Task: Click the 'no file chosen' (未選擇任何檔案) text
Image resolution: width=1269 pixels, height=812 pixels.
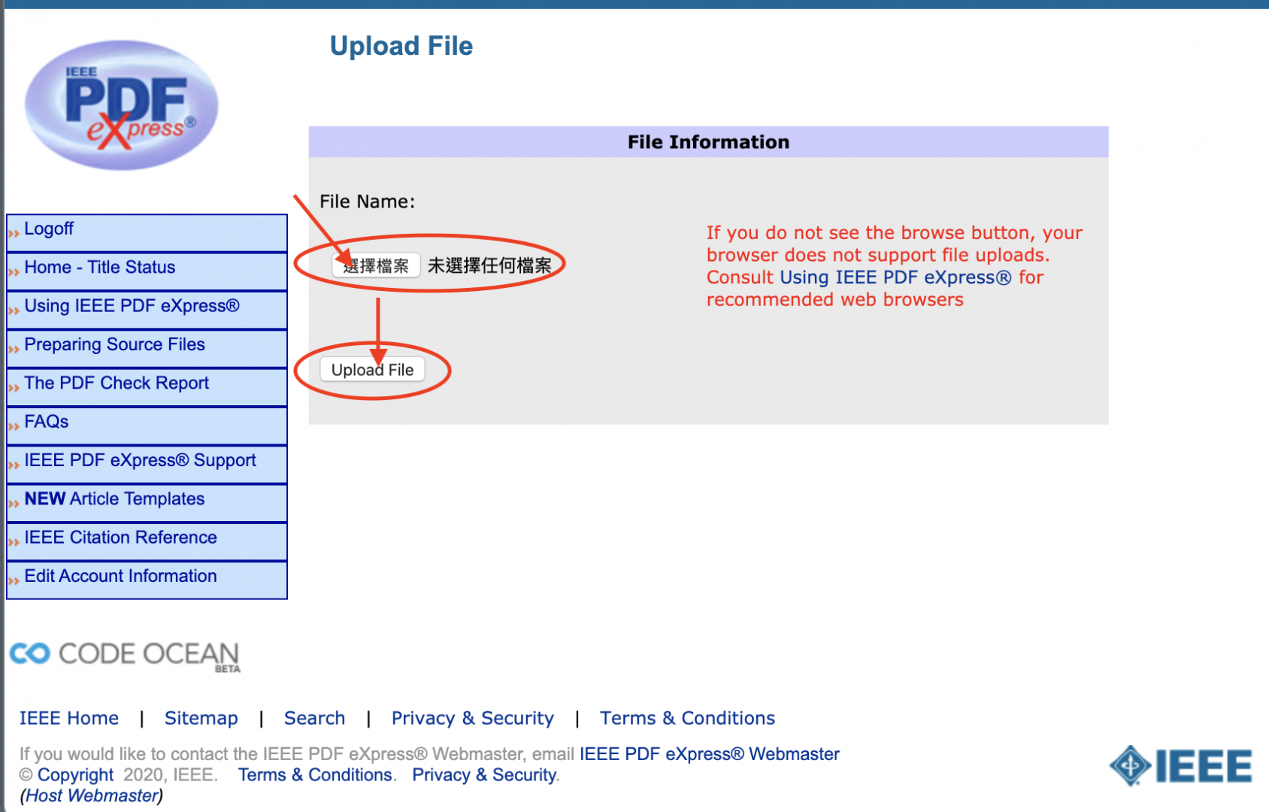Action: [x=489, y=265]
